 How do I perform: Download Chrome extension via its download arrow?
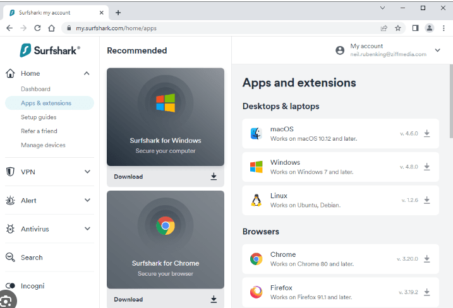point(426,259)
